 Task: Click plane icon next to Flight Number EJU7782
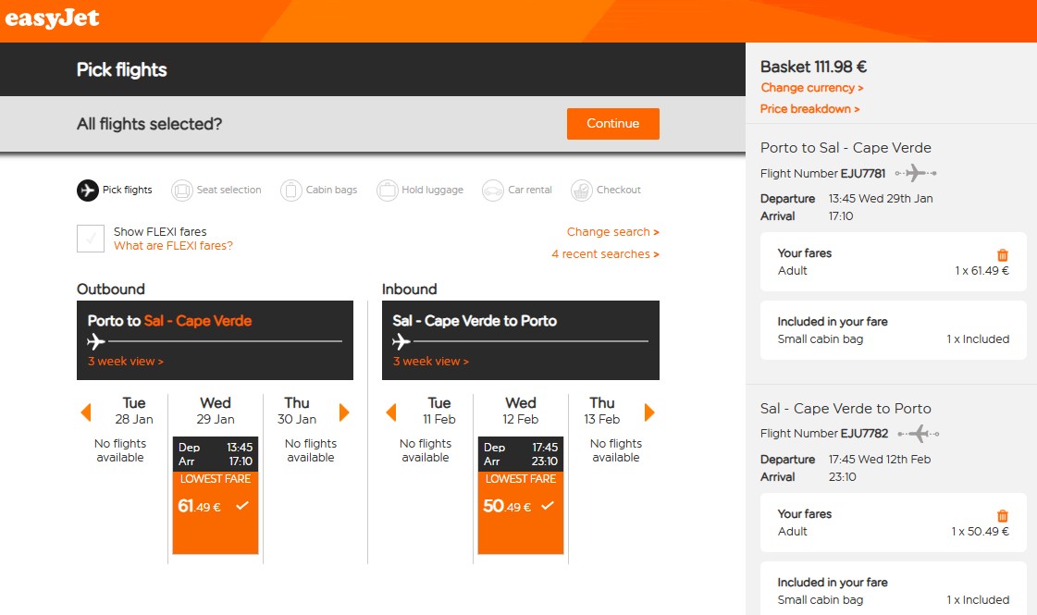pos(919,434)
